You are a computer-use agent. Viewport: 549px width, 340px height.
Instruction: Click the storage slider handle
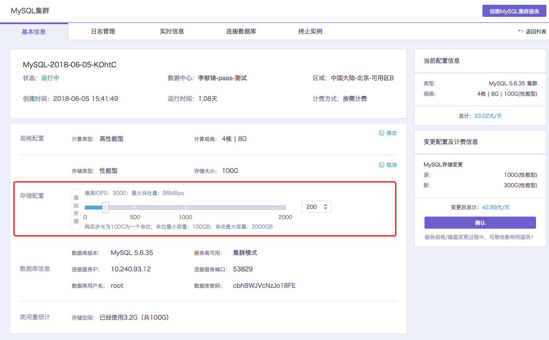tap(105, 208)
